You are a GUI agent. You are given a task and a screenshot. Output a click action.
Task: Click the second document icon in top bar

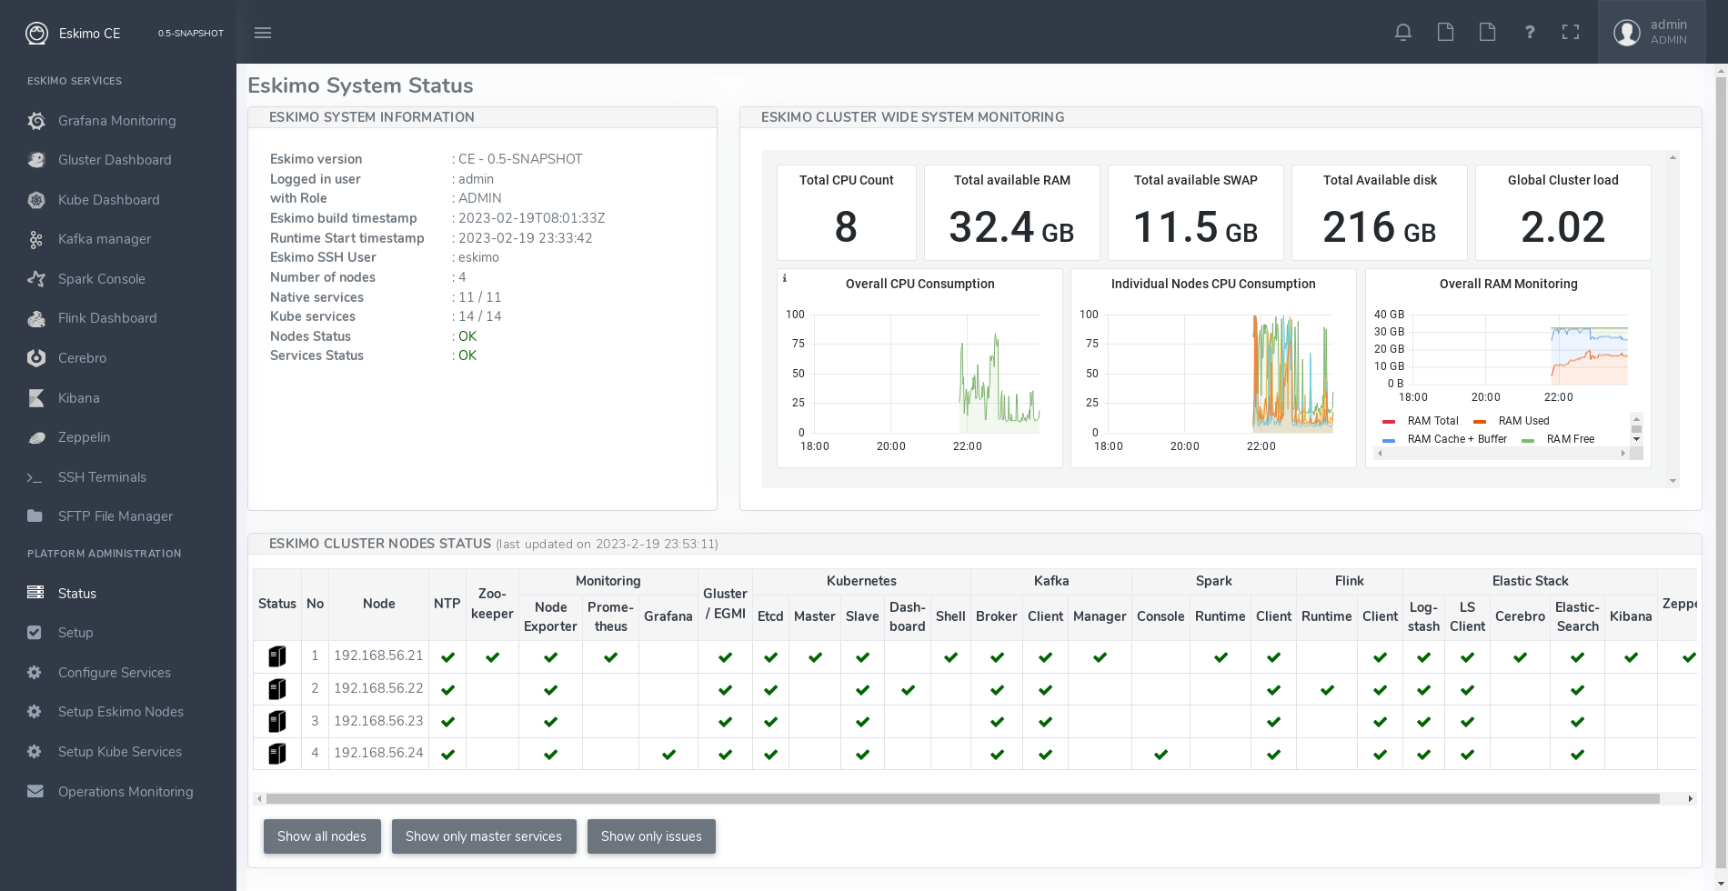pos(1487,33)
